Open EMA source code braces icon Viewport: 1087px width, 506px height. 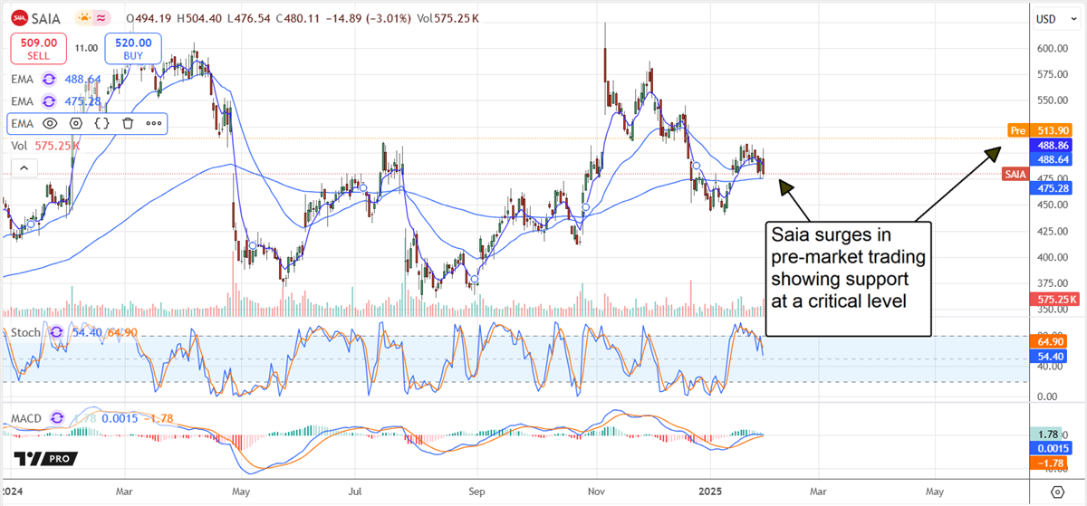[102, 122]
